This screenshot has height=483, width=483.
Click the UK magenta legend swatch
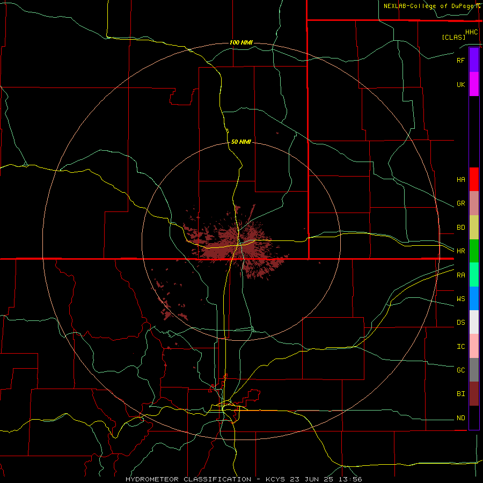(x=474, y=84)
